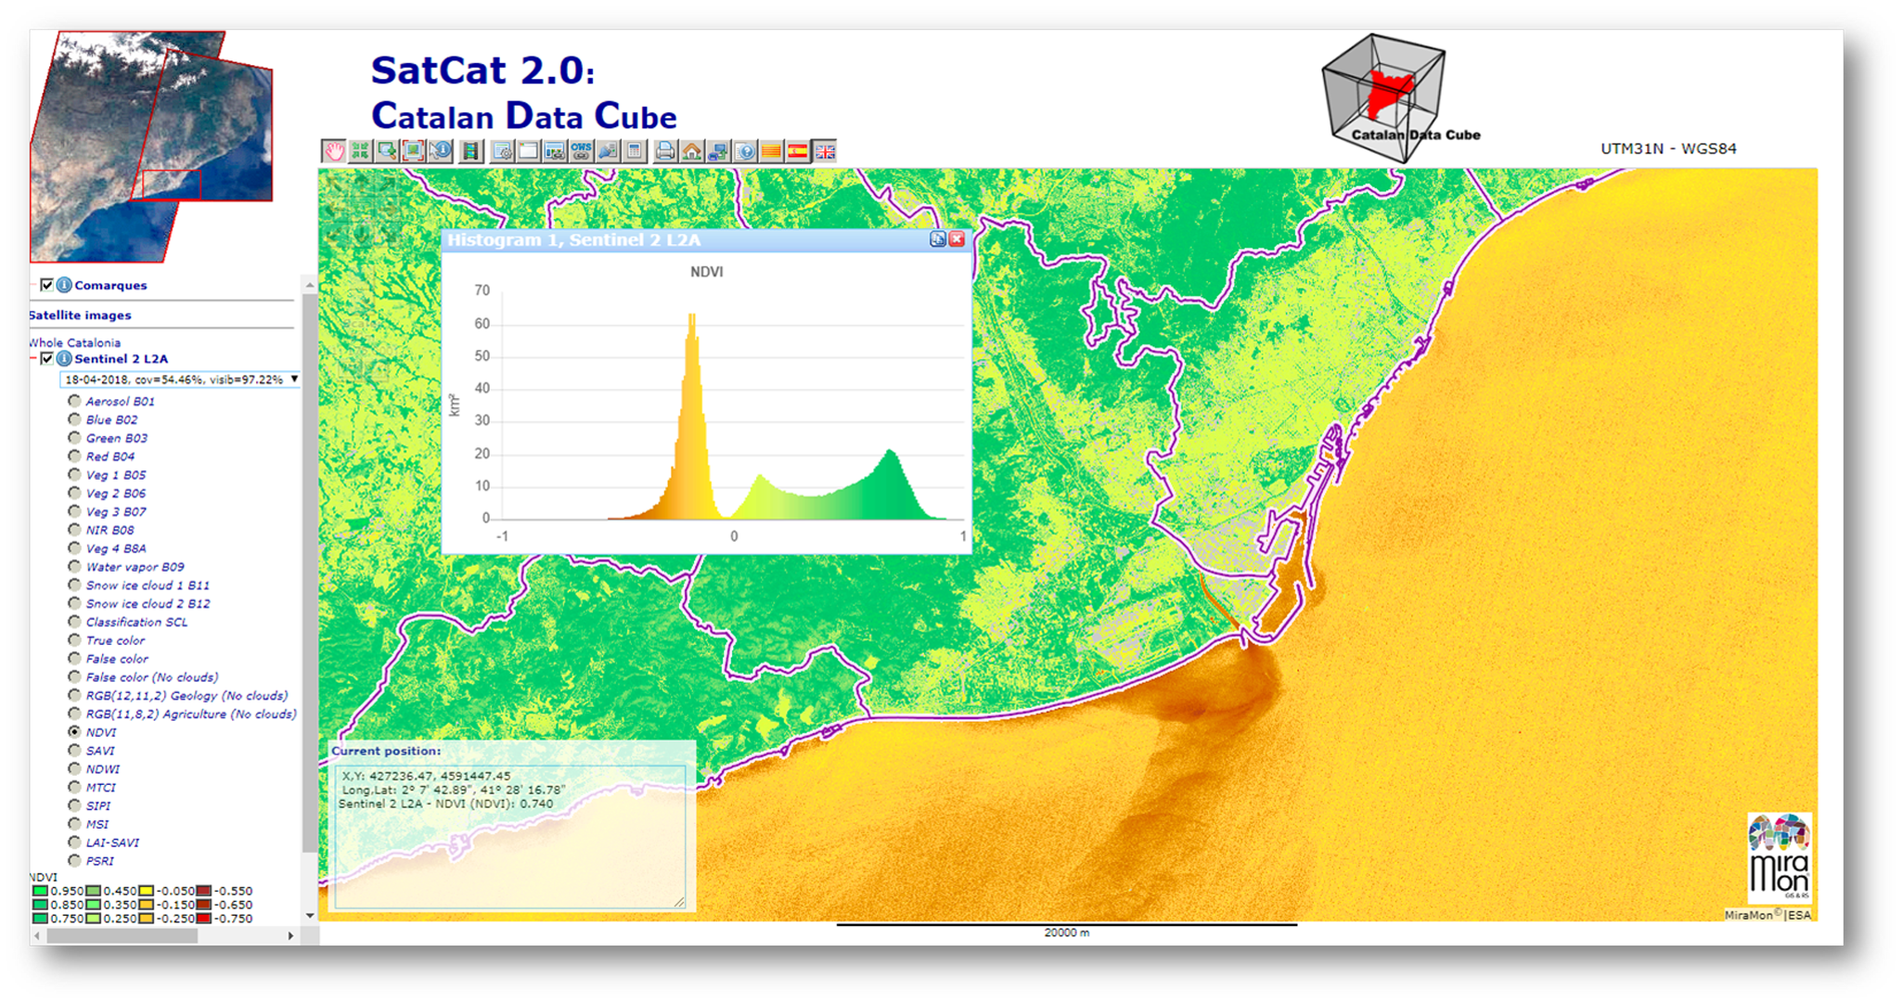Select the zoom window magnifier tool

click(387, 151)
